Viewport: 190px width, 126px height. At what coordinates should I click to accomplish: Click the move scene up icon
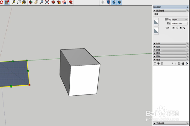coord(173,63)
